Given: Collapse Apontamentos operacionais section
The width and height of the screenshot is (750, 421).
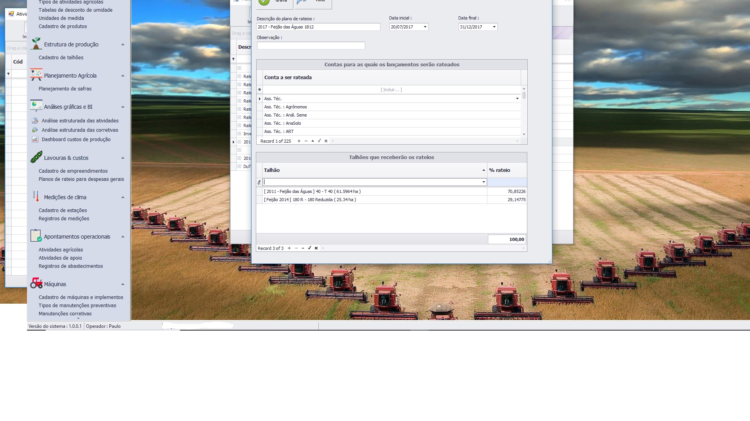Looking at the screenshot, I should tap(123, 237).
